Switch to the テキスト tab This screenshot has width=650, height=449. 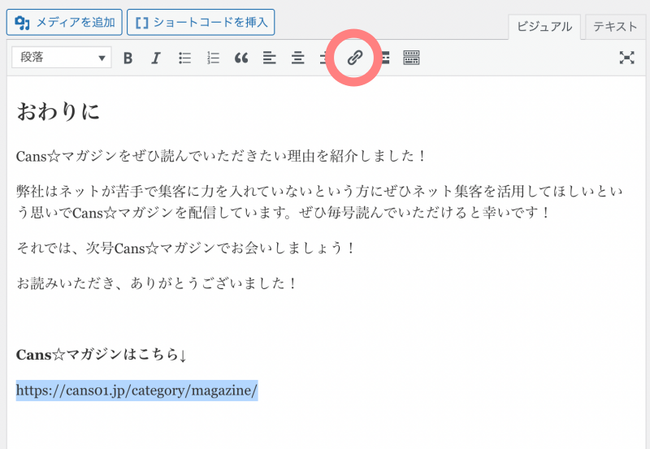point(615,26)
